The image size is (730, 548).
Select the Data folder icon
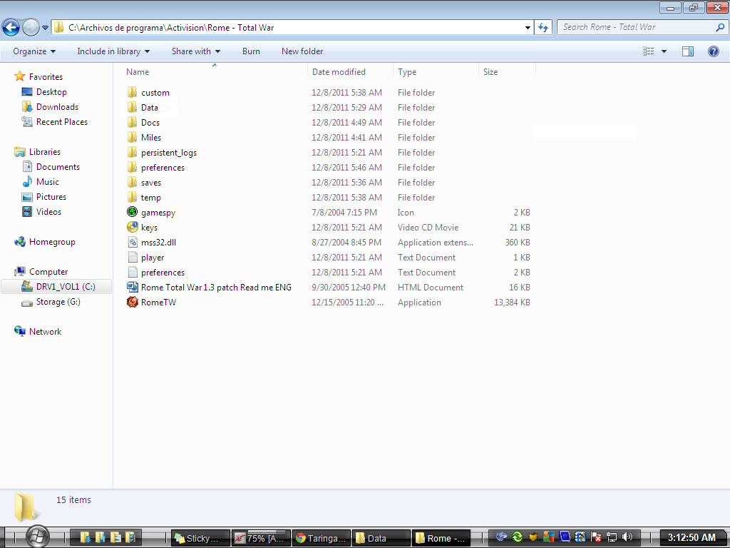coord(132,107)
